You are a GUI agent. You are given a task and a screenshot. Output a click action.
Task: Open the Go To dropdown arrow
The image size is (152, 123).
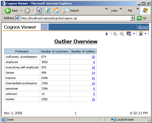click(x=134, y=34)
